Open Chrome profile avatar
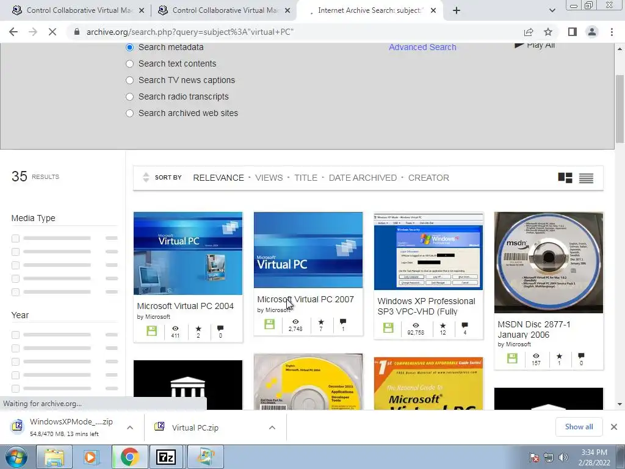 pyautogui.click(x=592, y=32)
